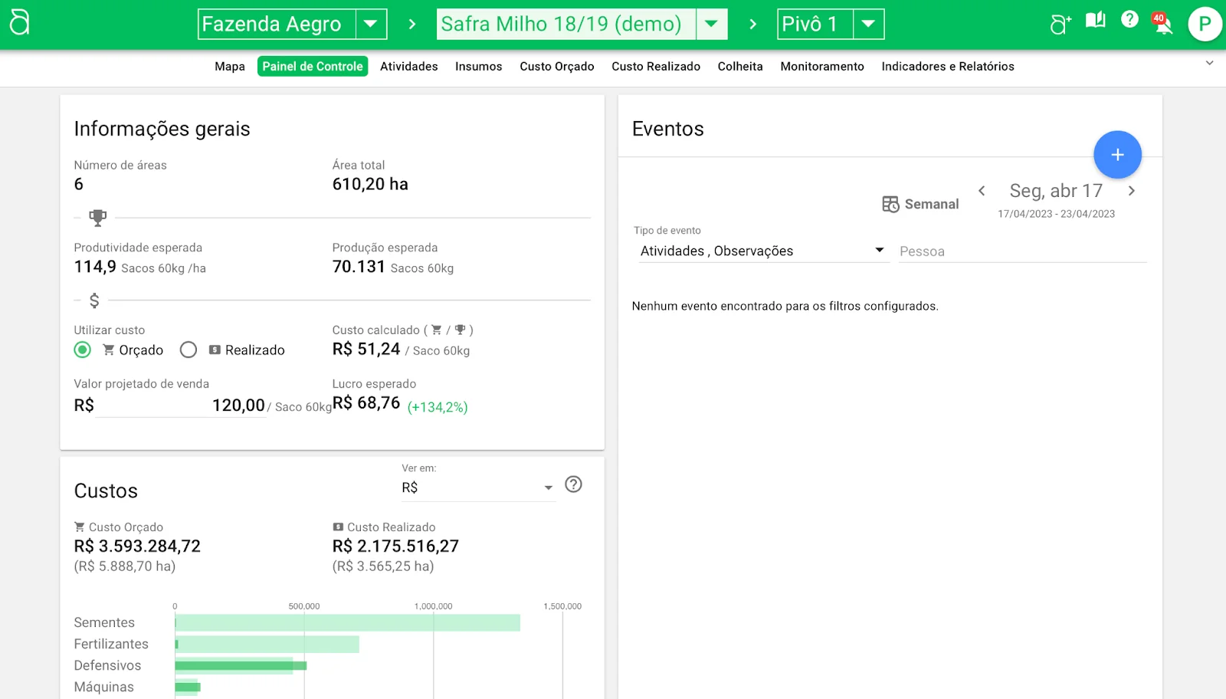Click the blue add event plus button
The height and width of the screenshot is (699, 1226).
pyautogui.click(x=1117, y=155)
